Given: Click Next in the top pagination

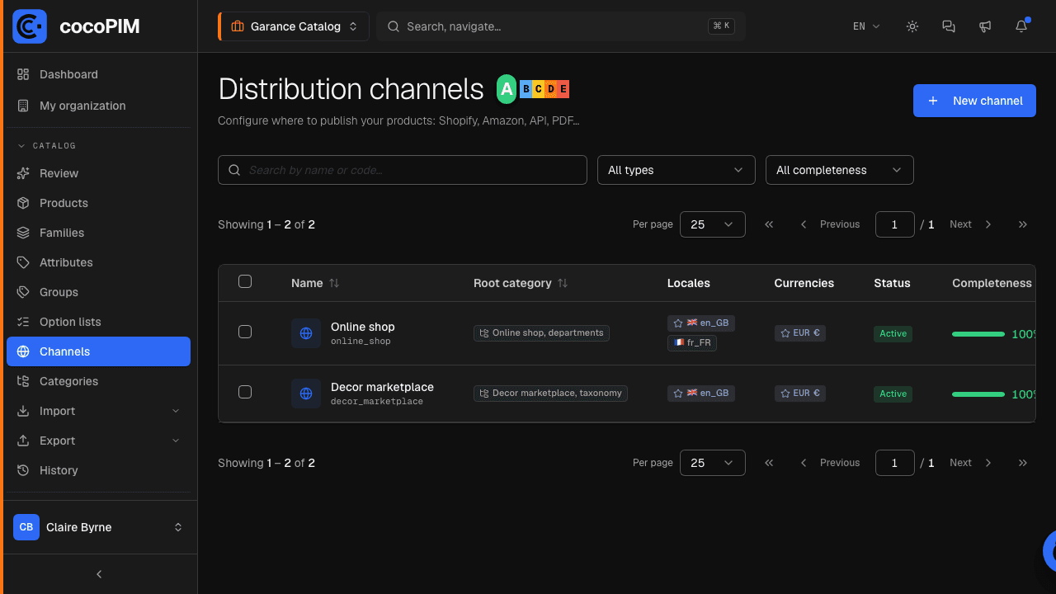Looking at the screenshot, I should pyautogui.click(x=970, y=224).
